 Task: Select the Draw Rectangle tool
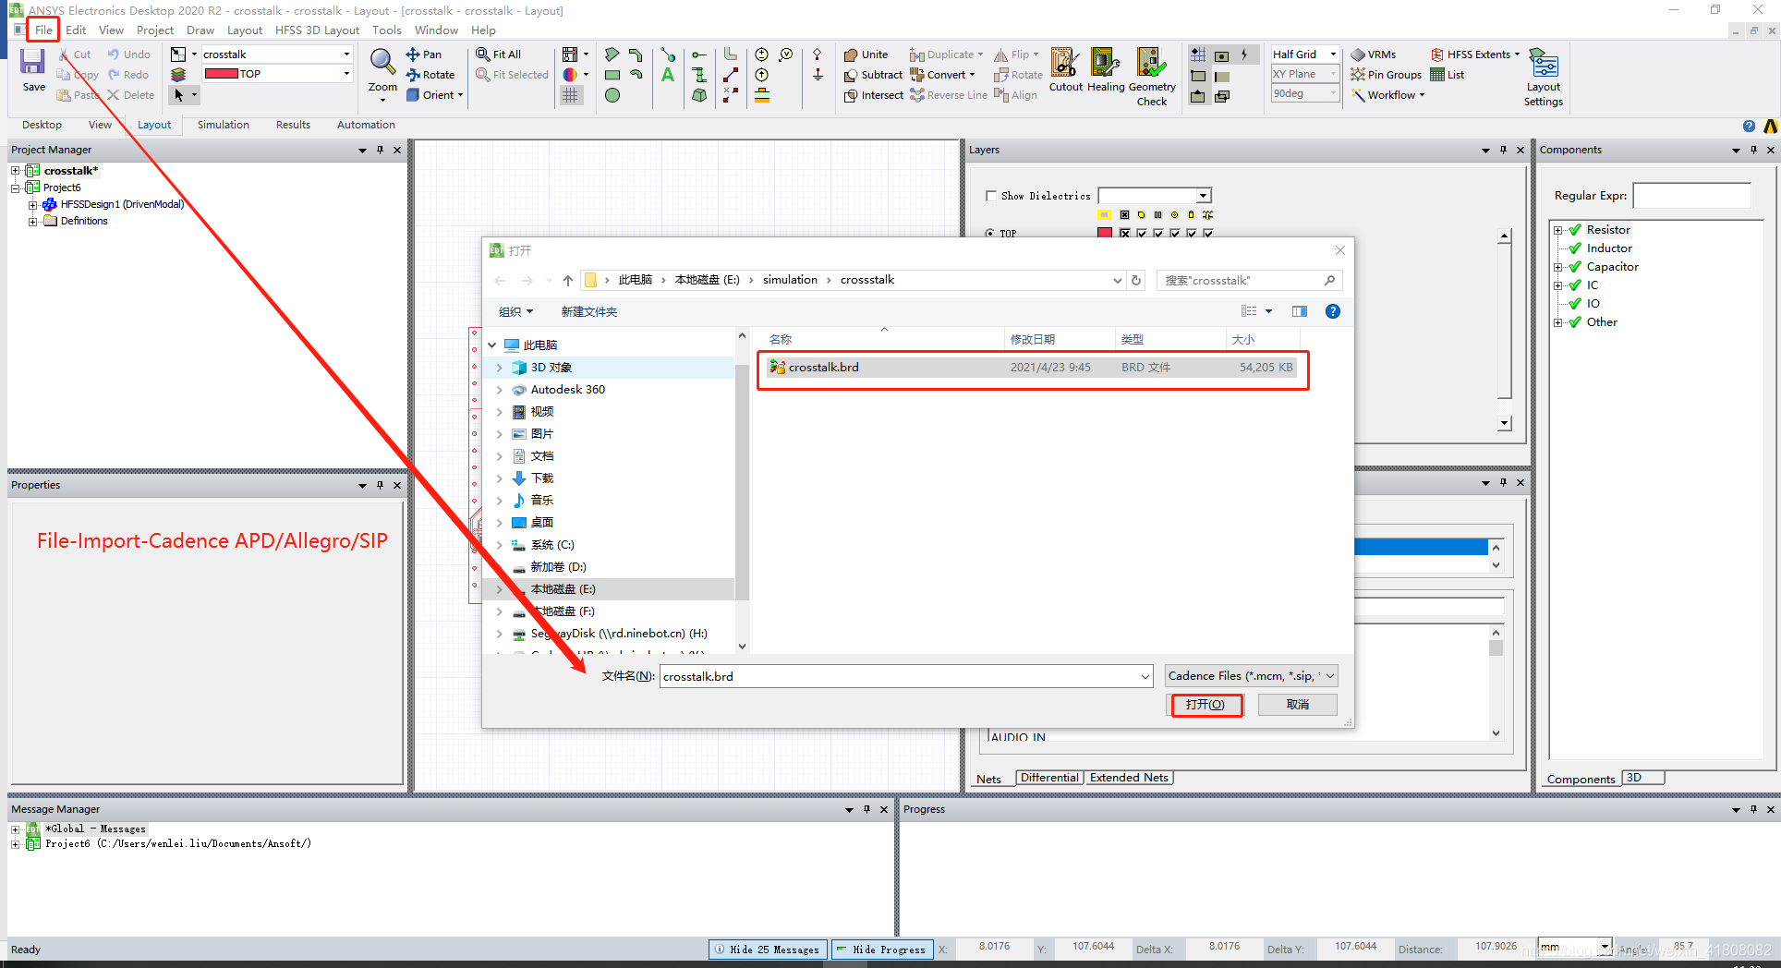[x=612, y=75]
